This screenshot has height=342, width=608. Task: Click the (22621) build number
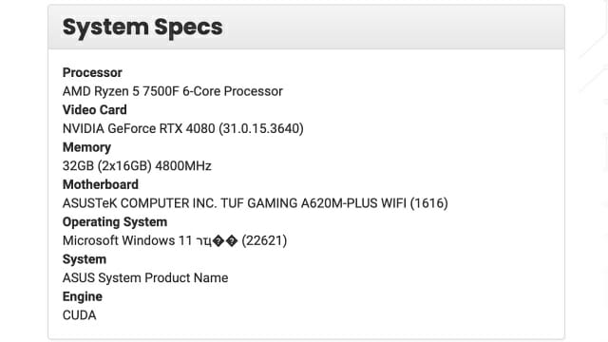264,240
